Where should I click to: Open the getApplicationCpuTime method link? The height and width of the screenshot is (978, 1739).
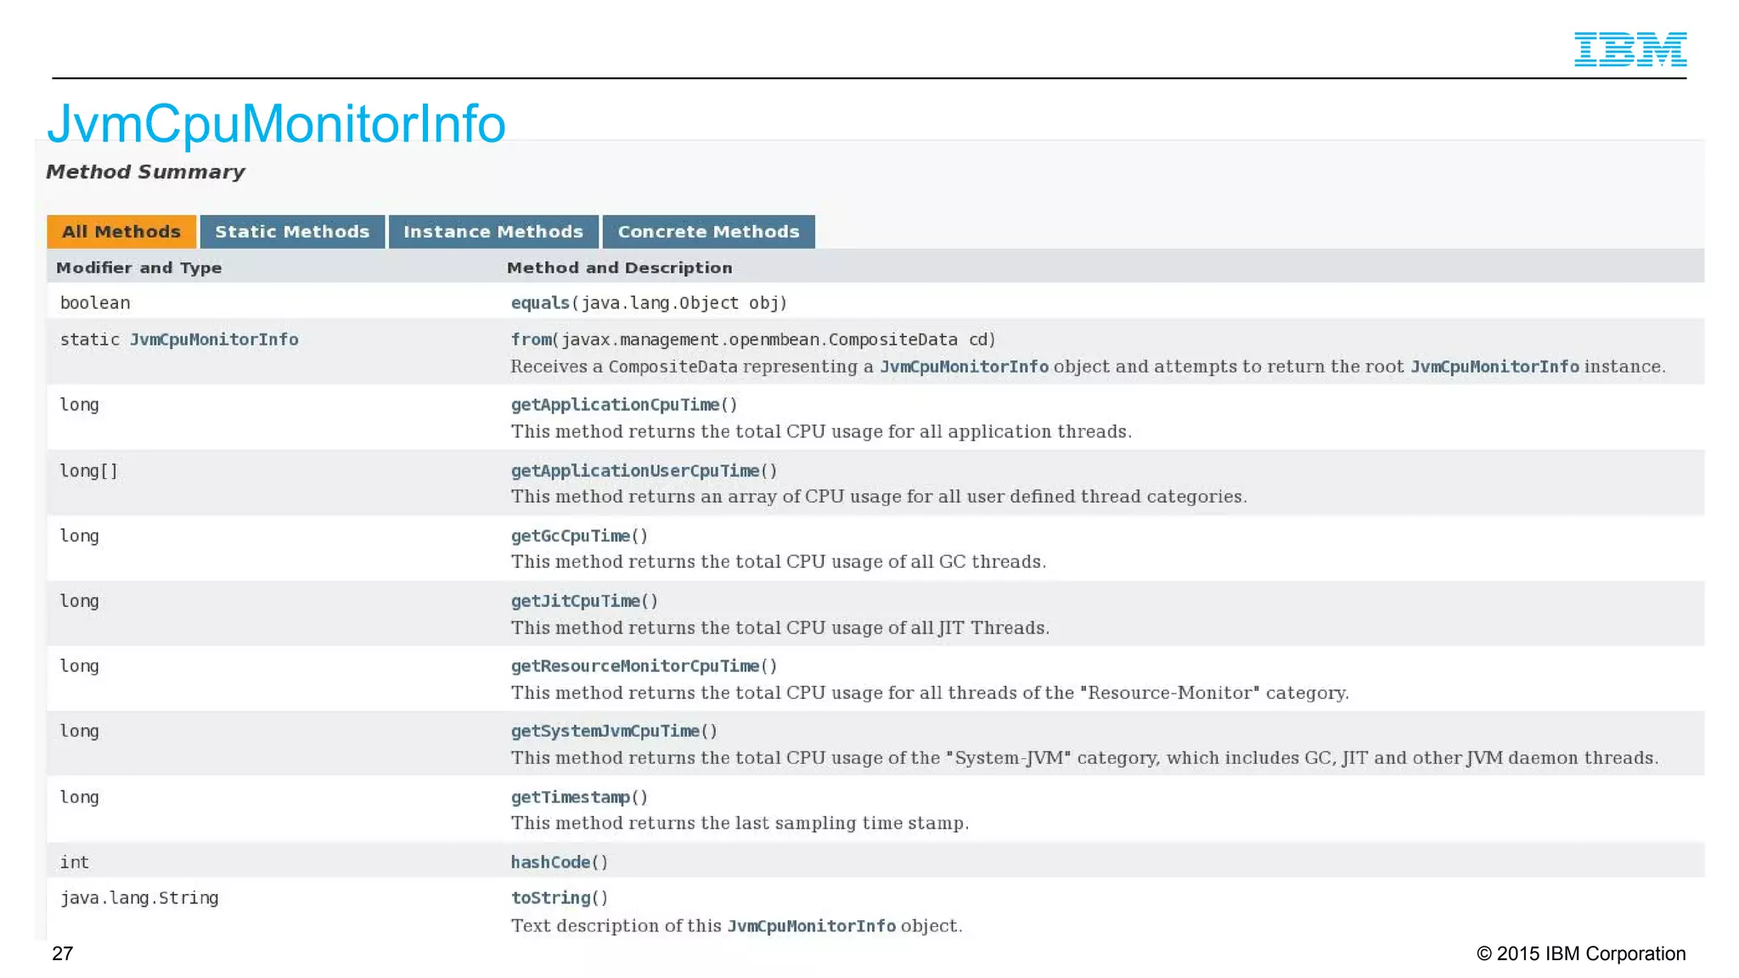[x=615, y=405]
